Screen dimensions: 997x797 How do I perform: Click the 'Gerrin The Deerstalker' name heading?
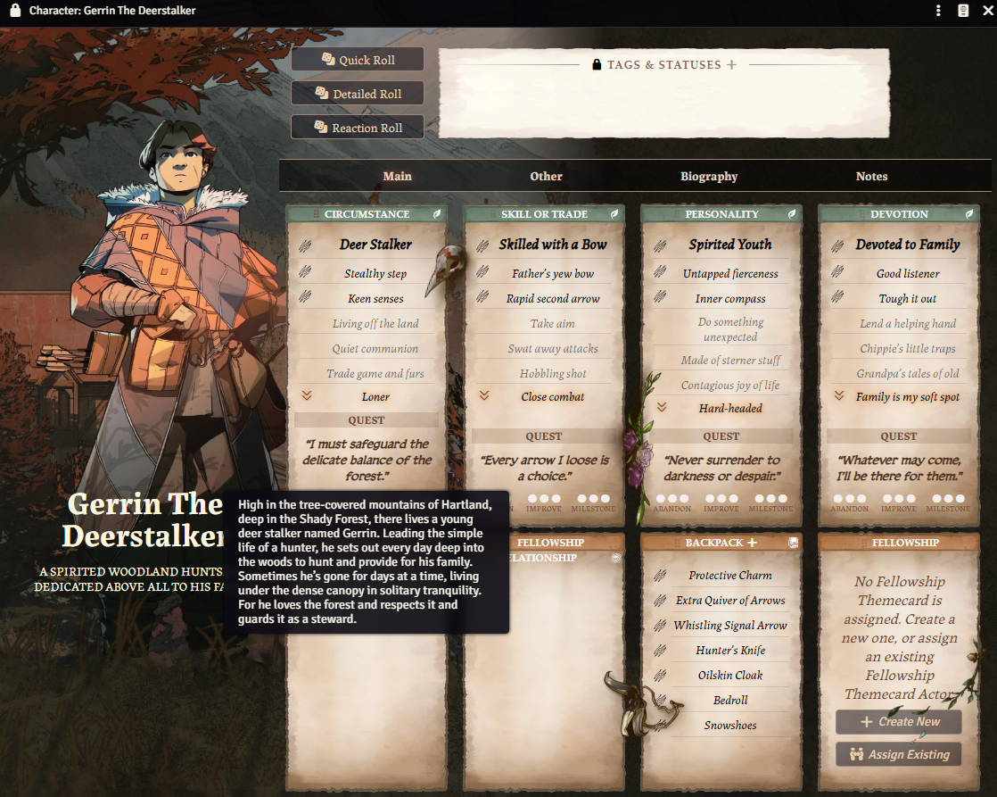pyautogui.click(x=144, y=520)
